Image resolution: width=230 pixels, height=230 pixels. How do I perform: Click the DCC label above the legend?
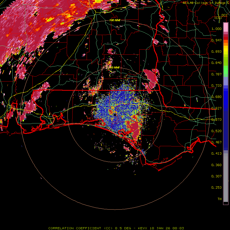[x=224, y=15]
